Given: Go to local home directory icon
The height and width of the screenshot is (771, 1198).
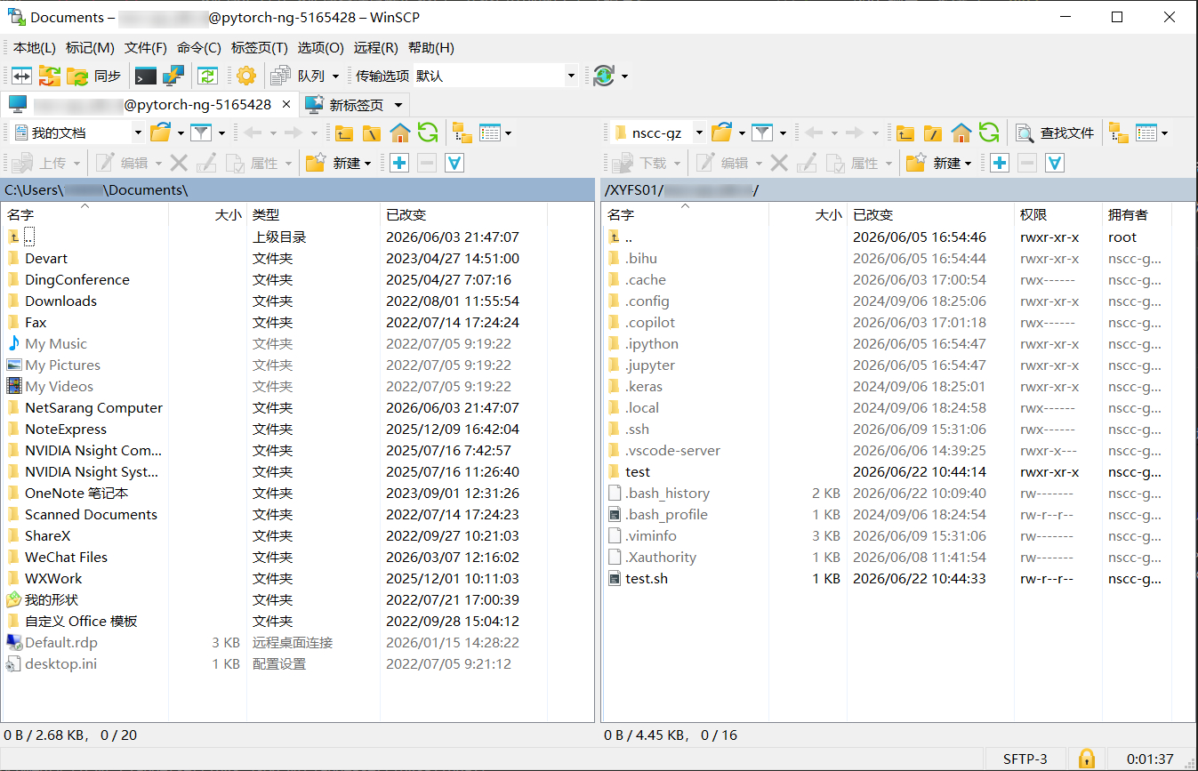Looking at the screenshot, I should 399,133.
